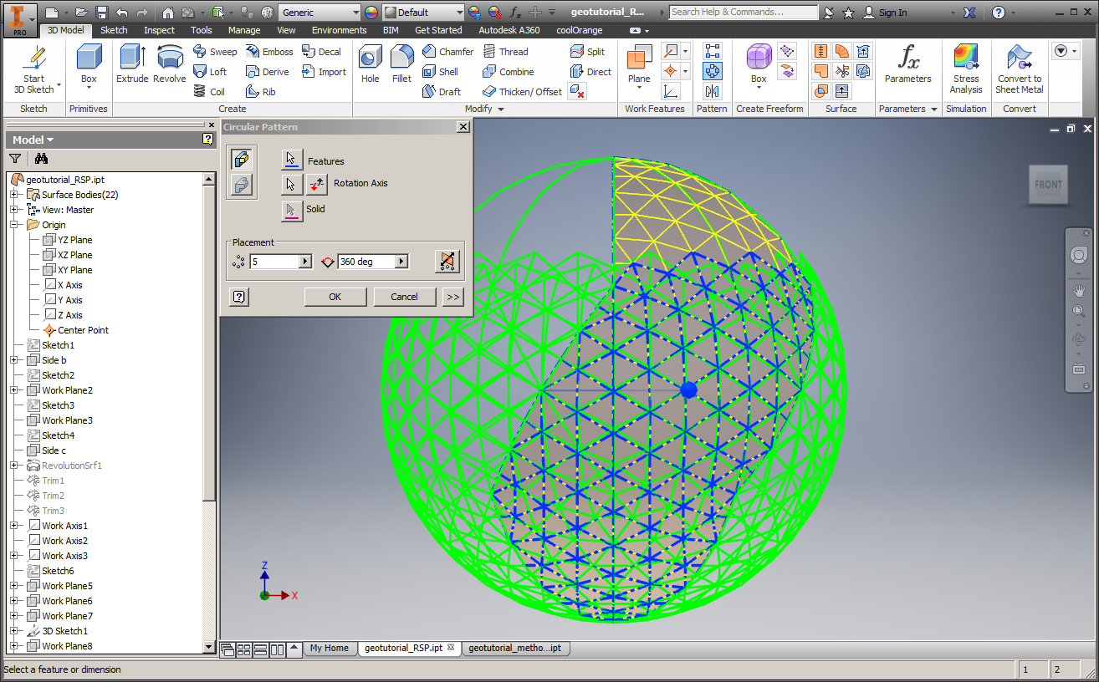Select the Rib tool

pos(261,92)
